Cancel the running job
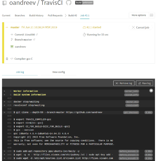Viewport: 157px width, 161px height. click(x=140, y=27)
